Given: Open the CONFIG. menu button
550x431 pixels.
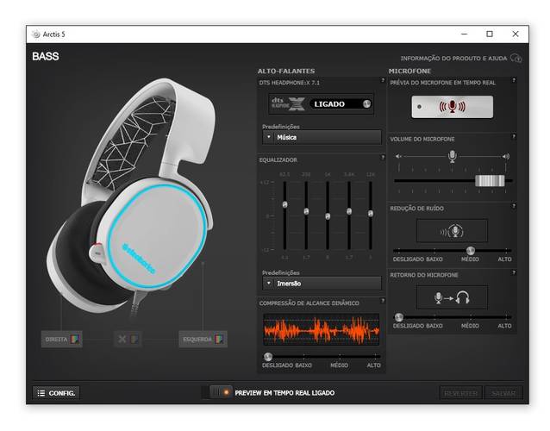Looking at the screenshot, I should point(56,393).
